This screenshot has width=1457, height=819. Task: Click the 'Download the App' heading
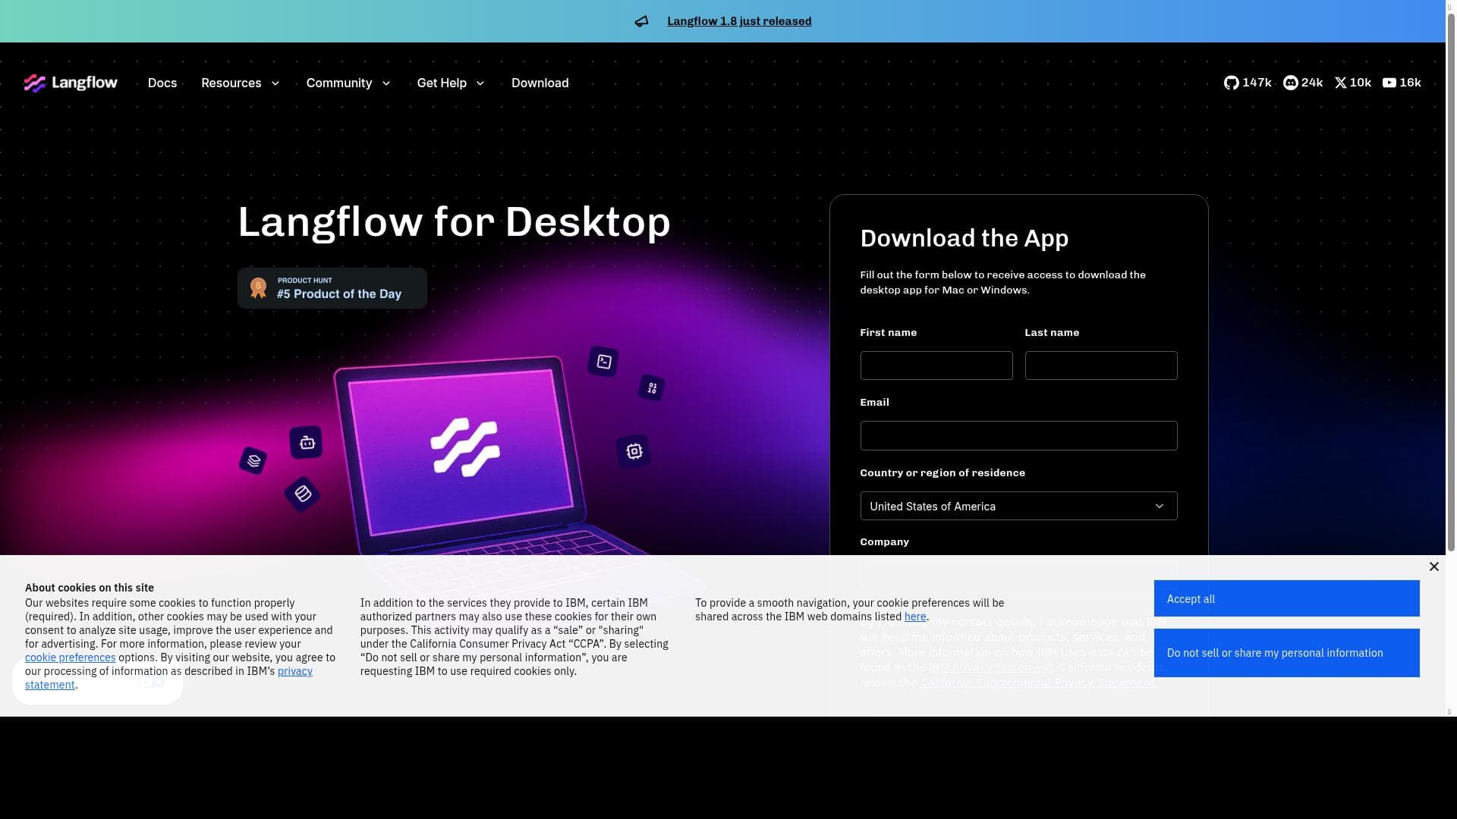click(x=965, y=238)
